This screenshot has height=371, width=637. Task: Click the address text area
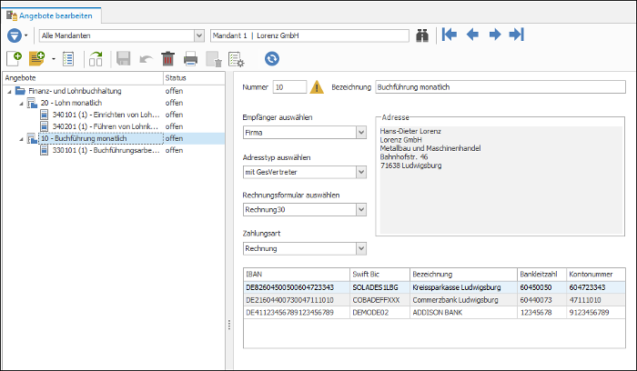click(500, 180)
